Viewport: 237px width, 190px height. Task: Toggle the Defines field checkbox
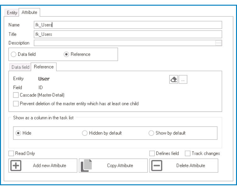[152, 153]
